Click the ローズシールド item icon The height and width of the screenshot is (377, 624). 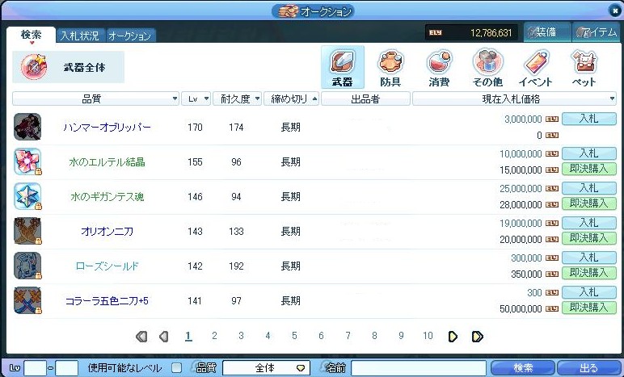click(27, 266)
